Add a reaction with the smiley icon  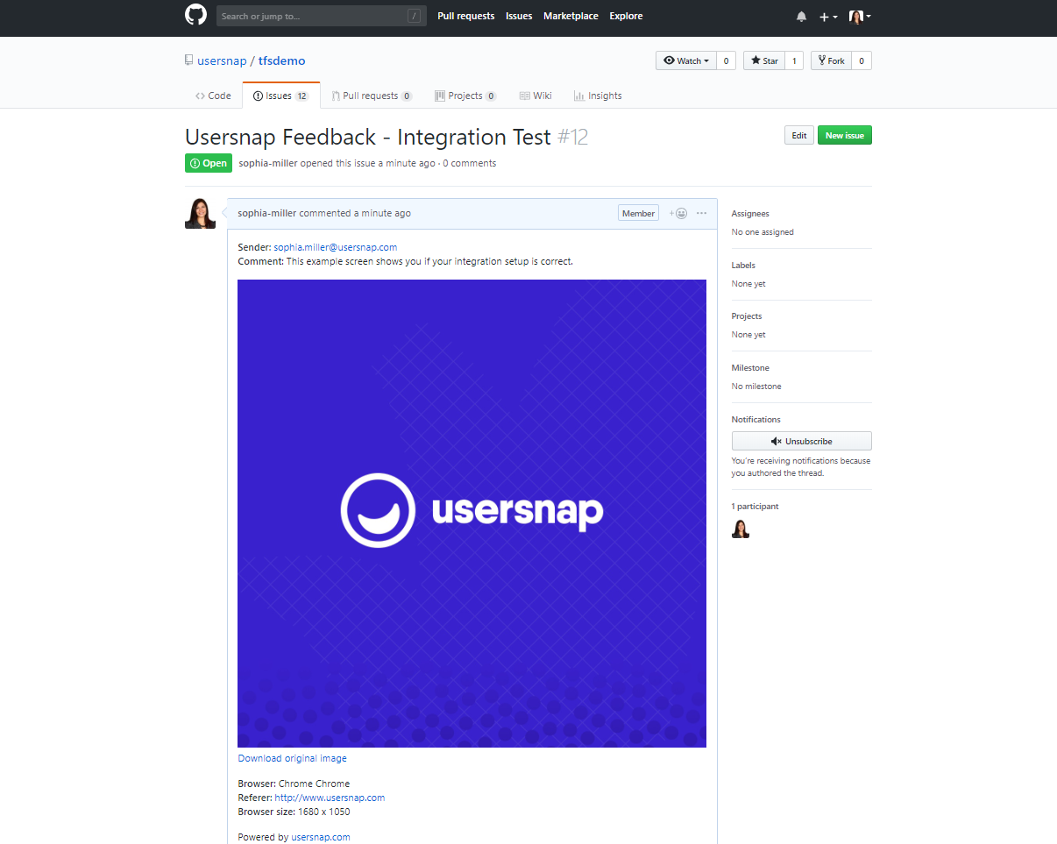pos(678,213)
